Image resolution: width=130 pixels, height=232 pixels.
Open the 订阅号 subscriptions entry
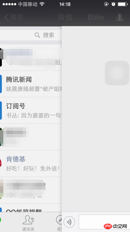(x=31, y=110)
